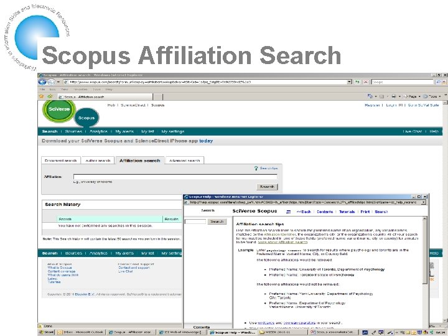448x336 pixels.
Task: Refresh the page with the green arrows
Action: [x=357, y=82]
